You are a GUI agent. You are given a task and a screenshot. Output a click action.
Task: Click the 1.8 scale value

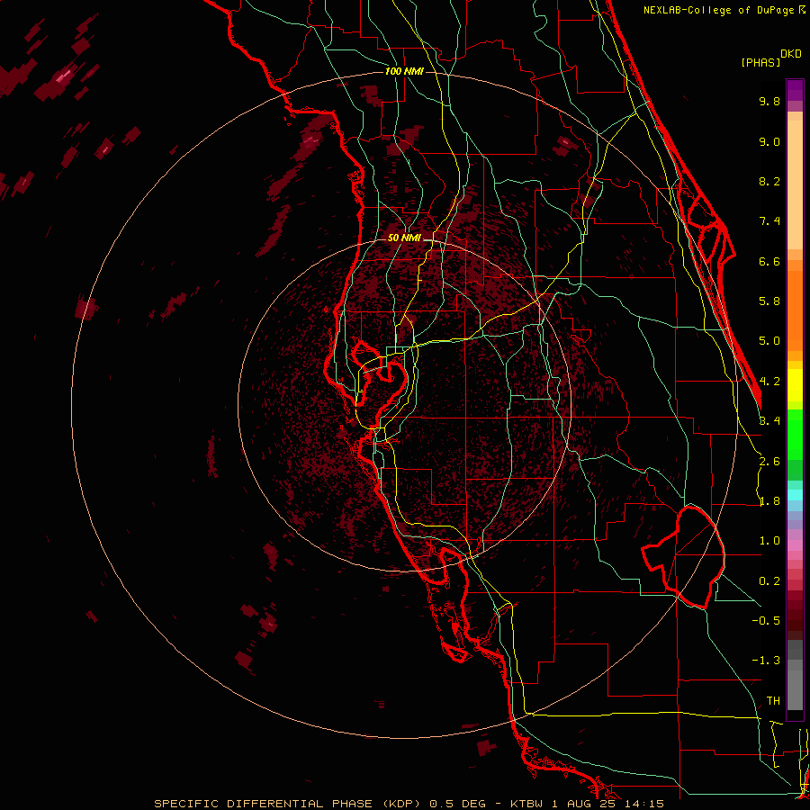coord(769,501)
